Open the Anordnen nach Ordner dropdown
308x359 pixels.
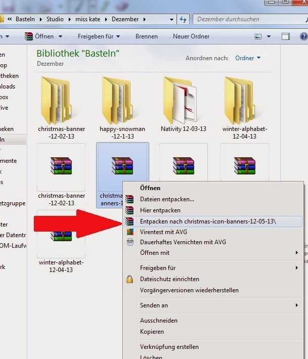click(248, 58)
